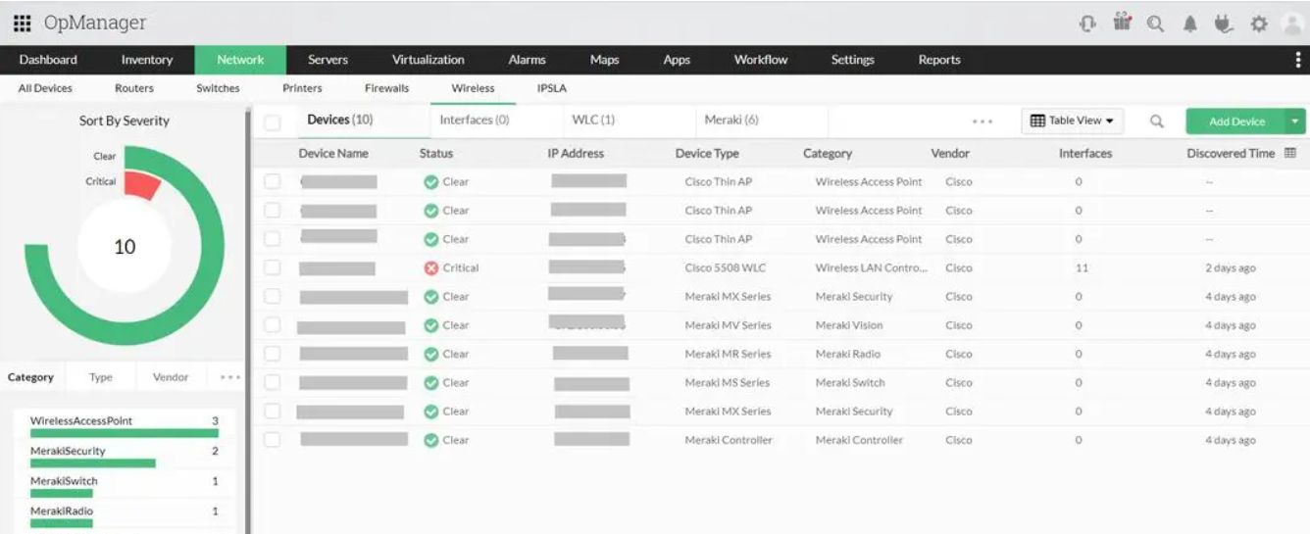Click the left panel vertical scrollbar
This screenshot has width=1310, height=534.
click(248, 320)
